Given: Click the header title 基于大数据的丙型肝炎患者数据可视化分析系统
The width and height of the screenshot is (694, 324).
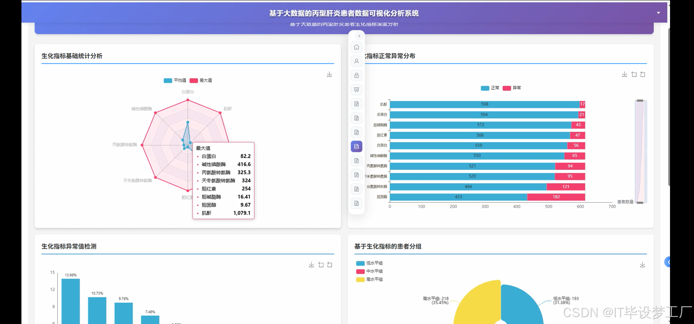Looking at the screenshot, I should point(344,13).
